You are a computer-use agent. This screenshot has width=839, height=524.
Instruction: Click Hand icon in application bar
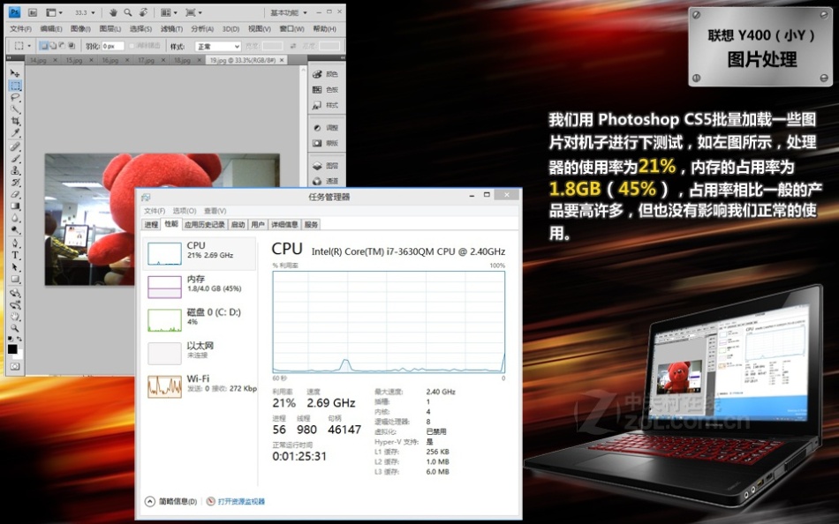click(113, 12)
